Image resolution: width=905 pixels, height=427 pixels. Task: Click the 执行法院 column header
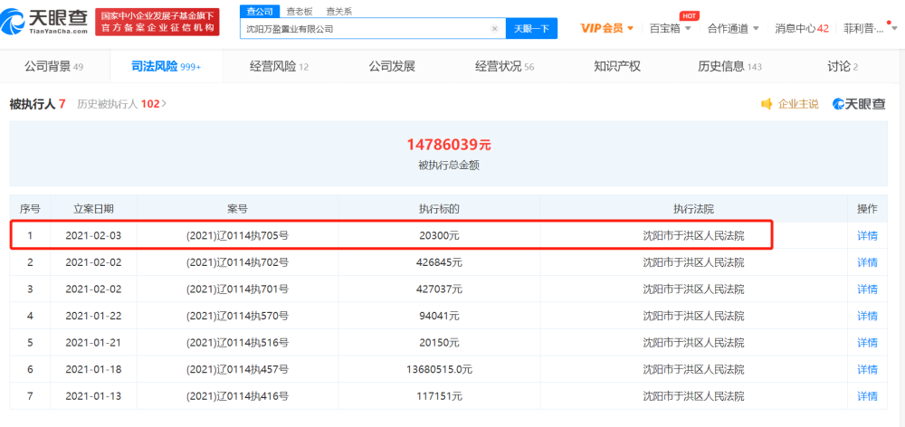(x=694, y=209)
